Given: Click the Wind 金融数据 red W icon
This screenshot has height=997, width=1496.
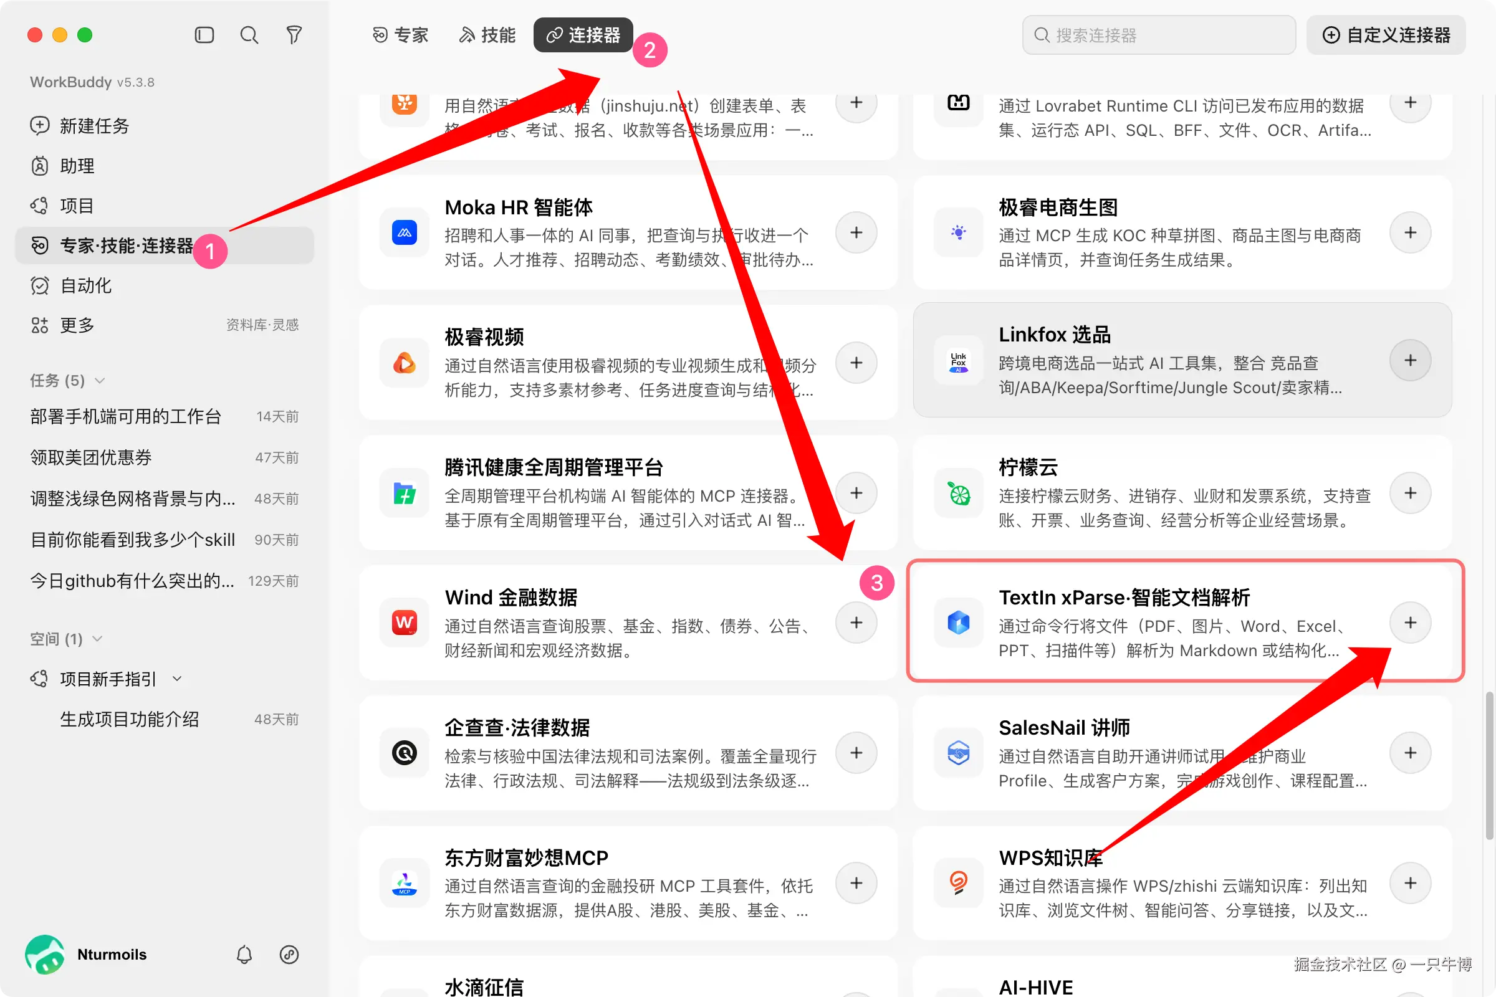Looking at the screenshot, I should [405, 623].
